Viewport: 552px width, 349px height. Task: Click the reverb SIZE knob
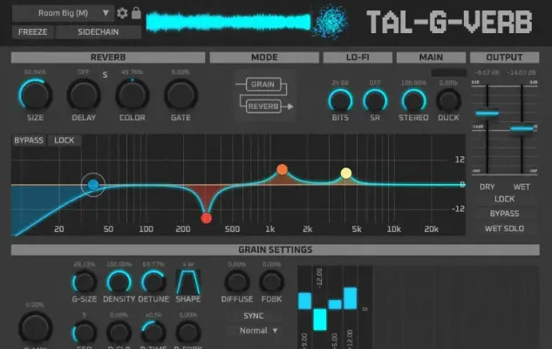(34, 94)
